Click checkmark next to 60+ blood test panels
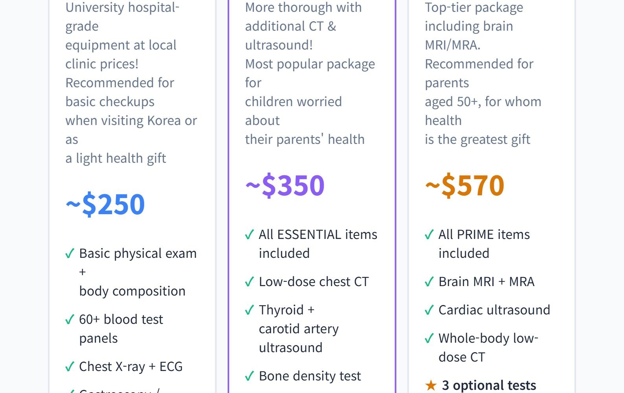The image size is (624, 393). tap(70, 320)
